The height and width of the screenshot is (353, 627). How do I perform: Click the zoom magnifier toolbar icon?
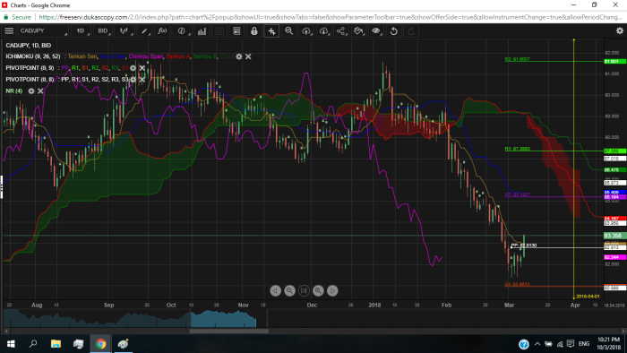coord(288,30)
